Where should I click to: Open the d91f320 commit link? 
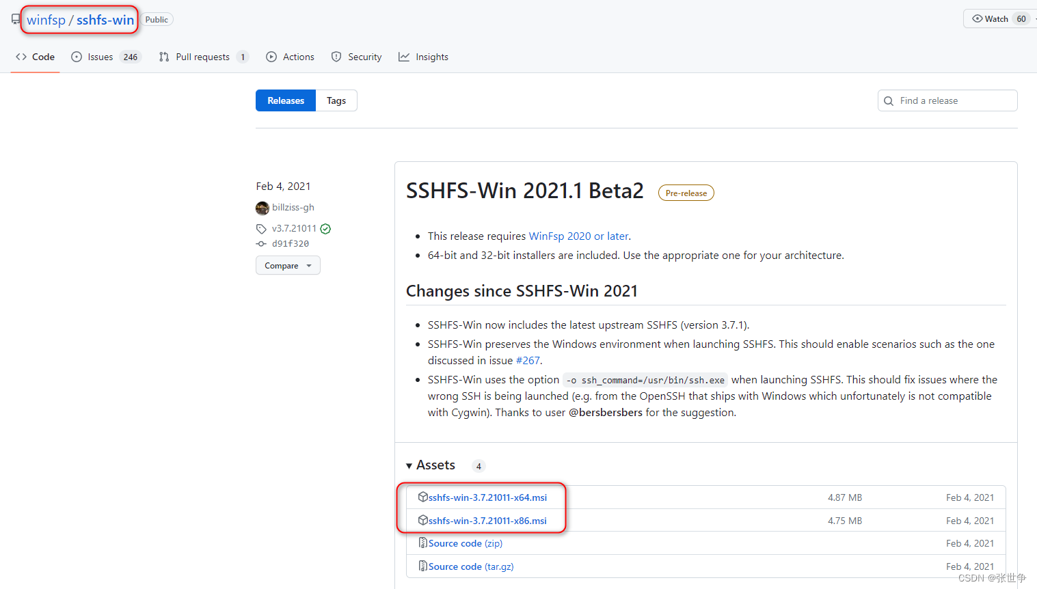pyautogui.click(x=291, y=243)
